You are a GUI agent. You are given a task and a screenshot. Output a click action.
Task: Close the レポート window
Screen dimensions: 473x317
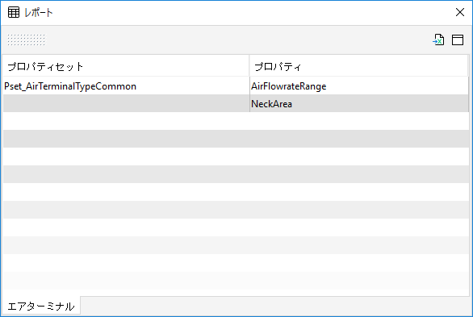point(460,12)
